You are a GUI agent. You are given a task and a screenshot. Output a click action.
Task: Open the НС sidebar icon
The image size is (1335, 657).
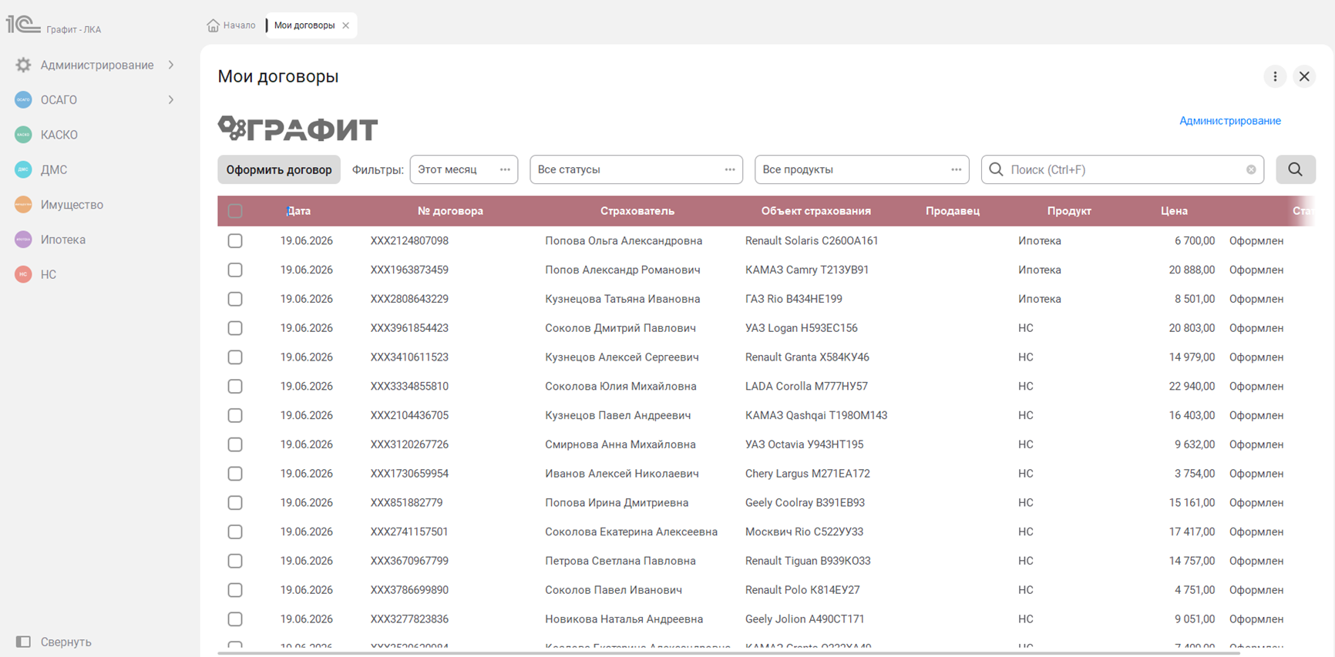point(23,274)
